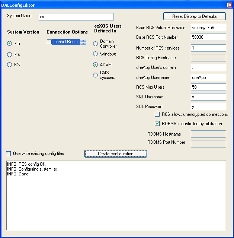Uncheck RDBMS is controlled by arbitration
Screen dimensions: 234x238
pyautogui.click(x=157, y=124)
